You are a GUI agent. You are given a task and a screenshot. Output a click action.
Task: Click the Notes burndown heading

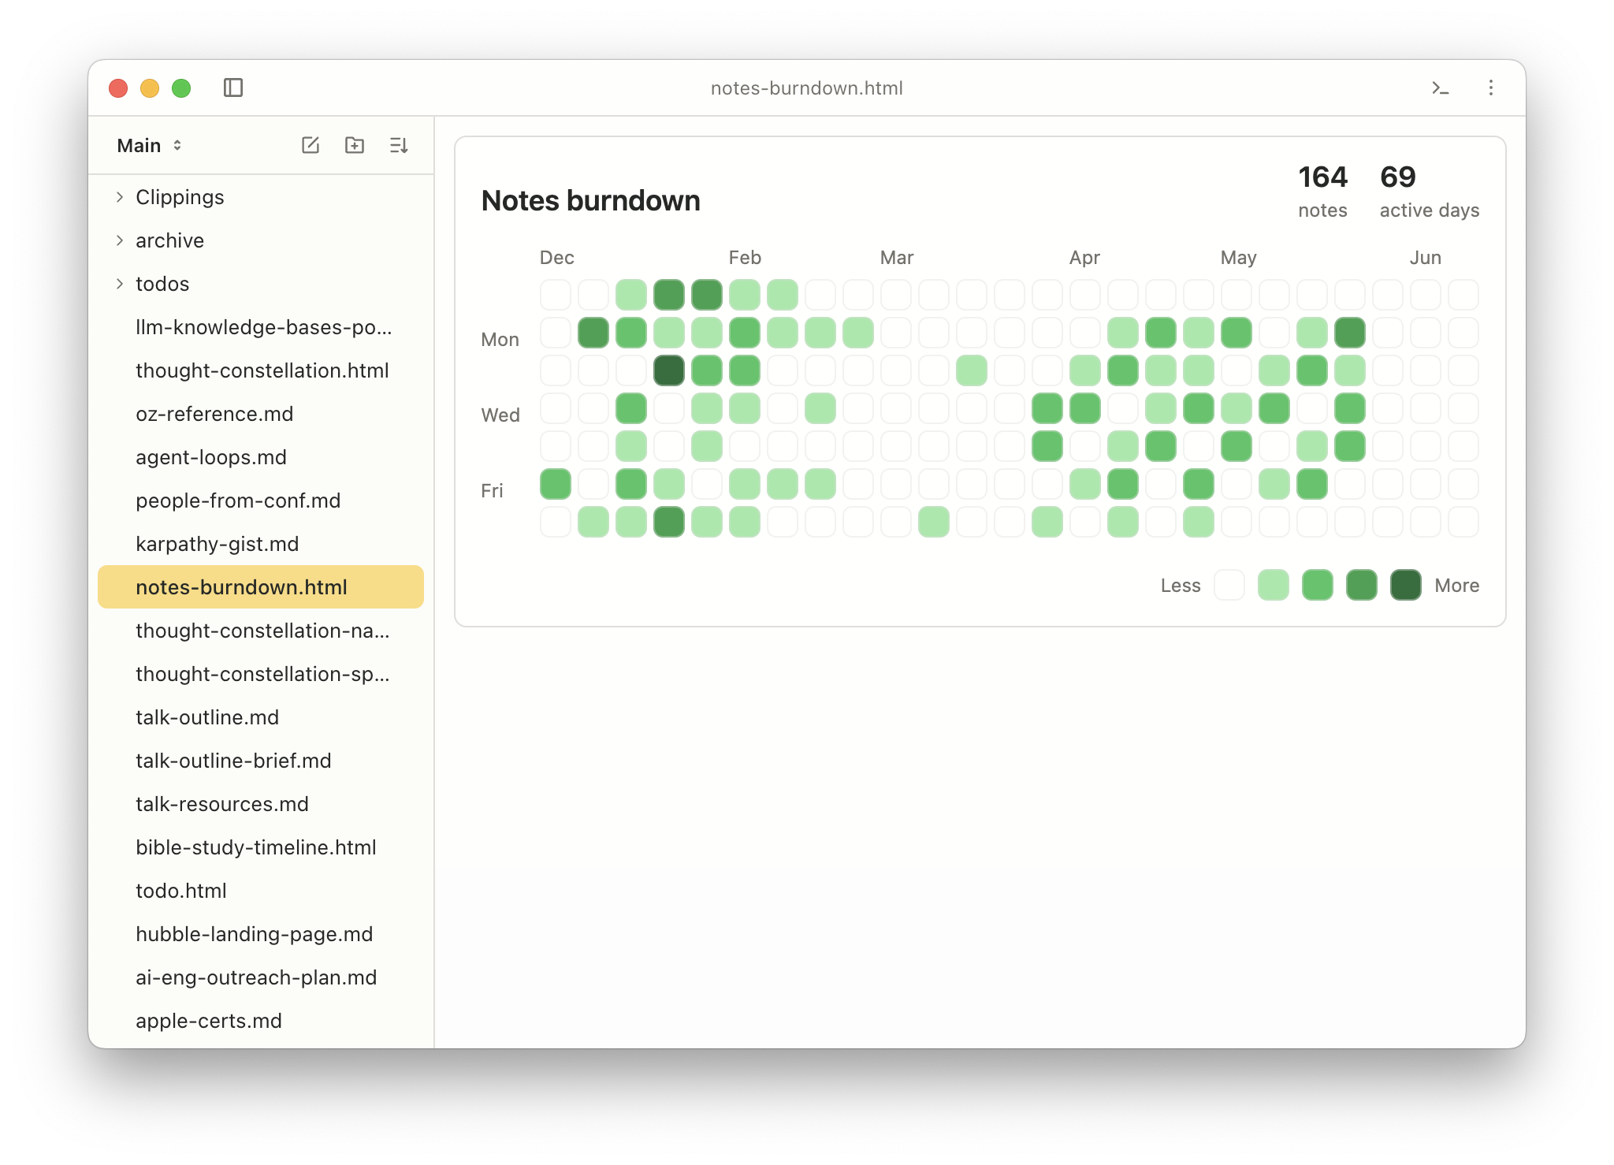[x=591, y=201]
